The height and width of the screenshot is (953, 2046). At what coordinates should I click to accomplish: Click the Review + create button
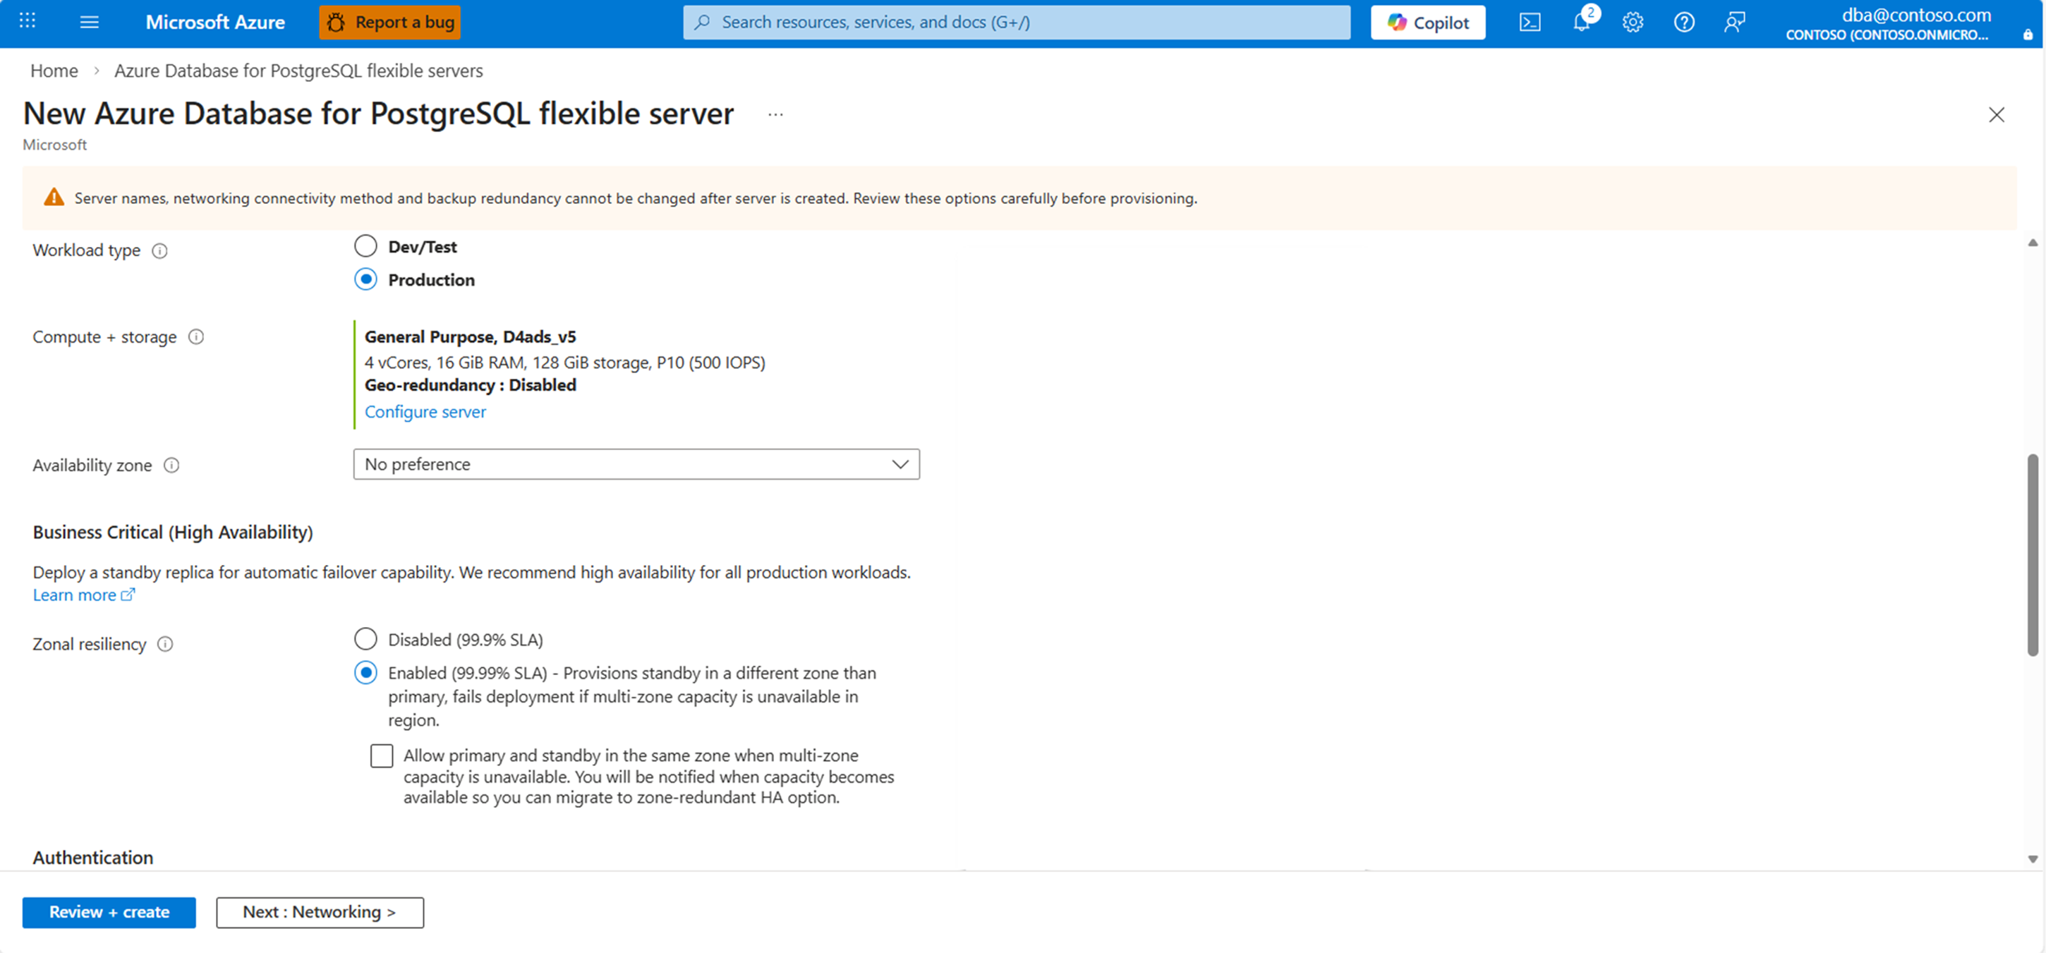tap(109, 913)
